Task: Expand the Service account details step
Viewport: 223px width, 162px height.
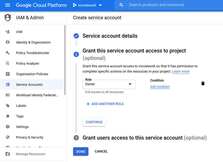Action: (110, 36)
